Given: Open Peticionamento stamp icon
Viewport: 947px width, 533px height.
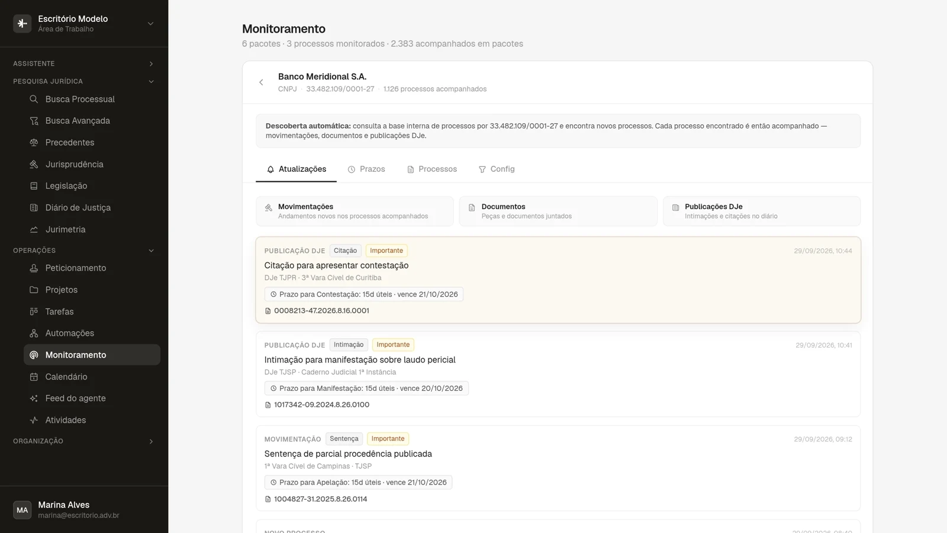Looking at the screenshot, I should point(34,268).
